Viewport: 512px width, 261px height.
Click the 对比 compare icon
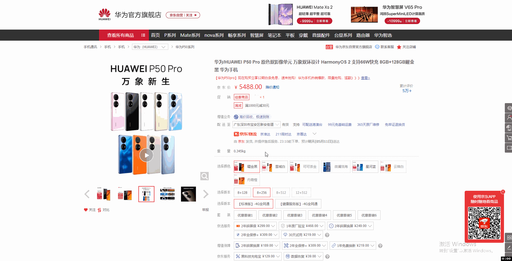(99, 210)
